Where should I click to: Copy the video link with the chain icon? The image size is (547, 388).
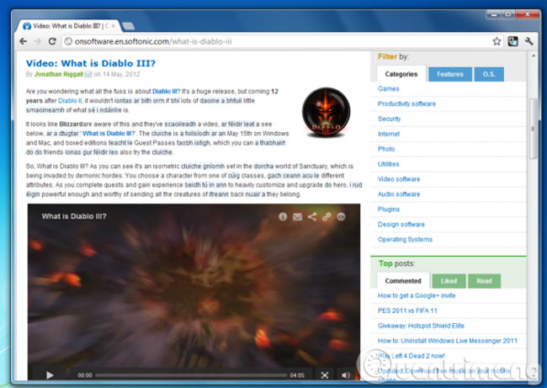(x=327, y=216)
